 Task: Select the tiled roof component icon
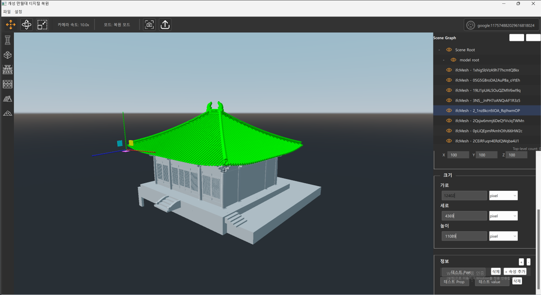pyautogui.click(x=8, y=99)
